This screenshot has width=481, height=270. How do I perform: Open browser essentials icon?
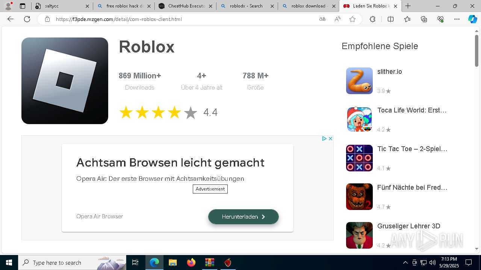point(440,19)
